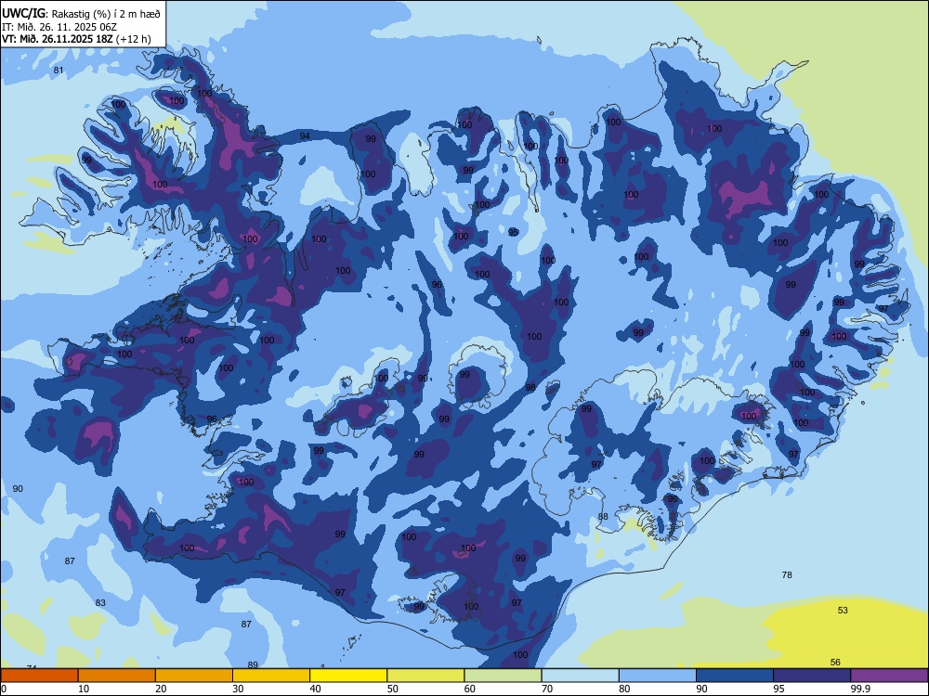Image resolution: width=929 pixels, height=696 pixels.
Task: Select the 20–30 amber legend color block
Action: point(194,676)
